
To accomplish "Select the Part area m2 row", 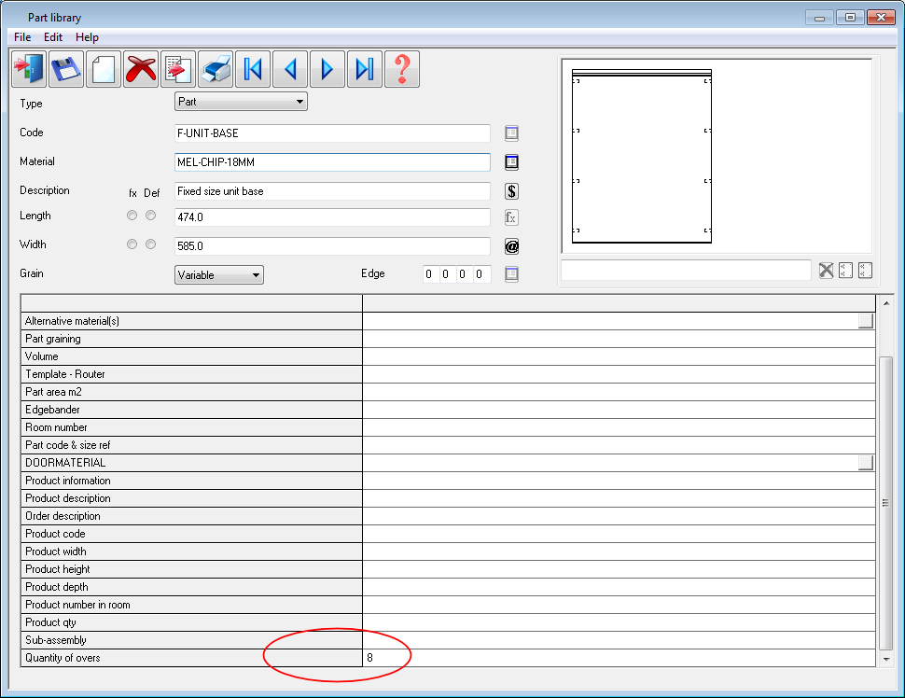I will pyautogui.click(x=448, y=392).
